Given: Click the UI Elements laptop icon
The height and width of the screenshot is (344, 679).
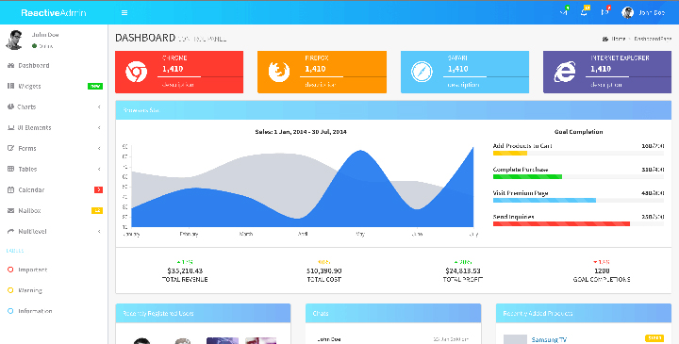Looking at the screenshot, I should (x=10, y=127).
